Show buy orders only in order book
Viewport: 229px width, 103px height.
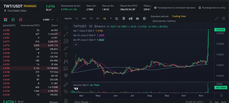click(13, 19)
